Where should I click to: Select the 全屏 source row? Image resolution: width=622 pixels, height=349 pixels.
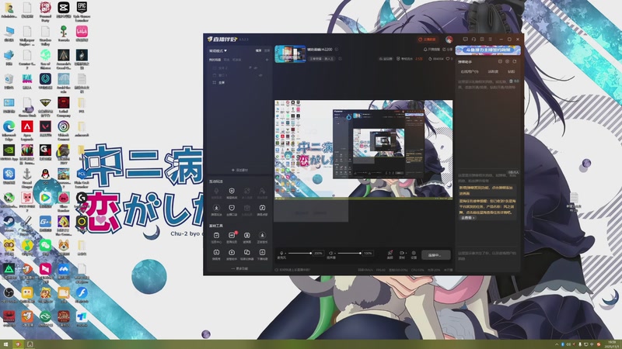pos(239,83)
